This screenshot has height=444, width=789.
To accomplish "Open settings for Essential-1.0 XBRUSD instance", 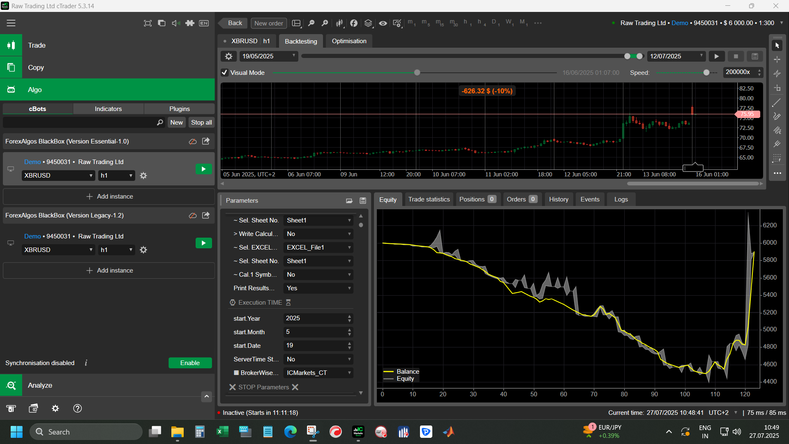I will pos(143,176).
